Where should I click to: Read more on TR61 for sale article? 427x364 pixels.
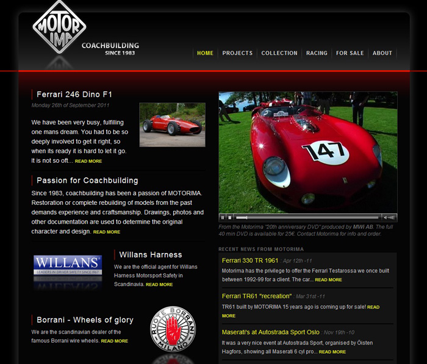(373, 307)
